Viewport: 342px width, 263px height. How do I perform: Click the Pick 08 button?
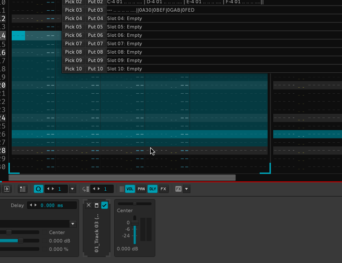click(x=73, y=52)
